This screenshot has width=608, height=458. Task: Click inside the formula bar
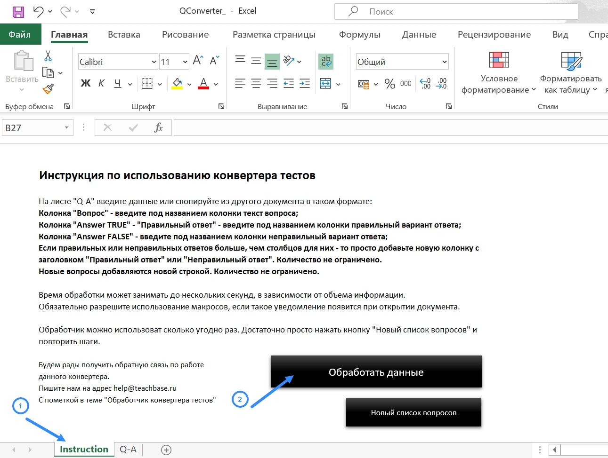coord(391,128)
